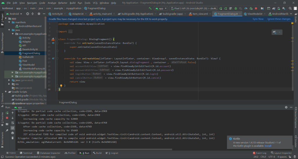Click Apply Changes and Restart Activity icon

click(x=226, y=8)
